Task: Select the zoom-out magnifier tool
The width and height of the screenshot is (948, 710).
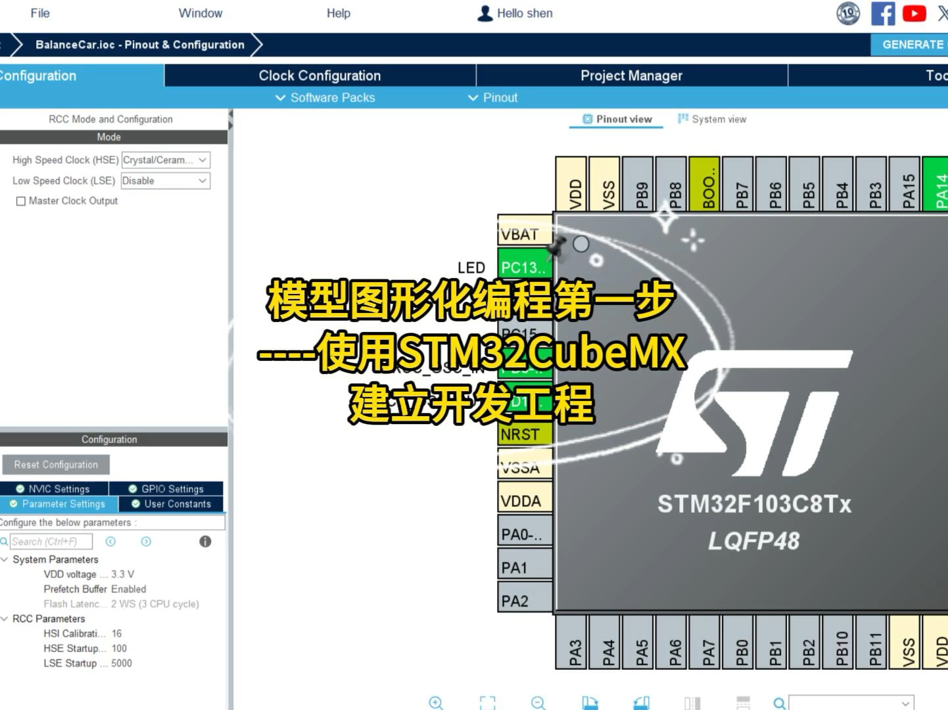Action: [x=538, y=702]
